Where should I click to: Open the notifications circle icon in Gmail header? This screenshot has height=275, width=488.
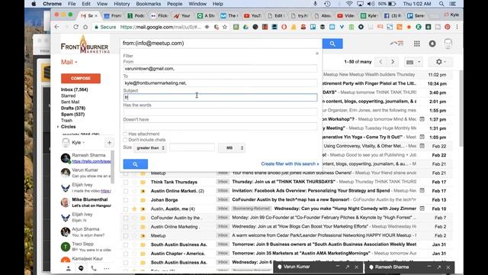pyautogui.click(x=432, y=44)
